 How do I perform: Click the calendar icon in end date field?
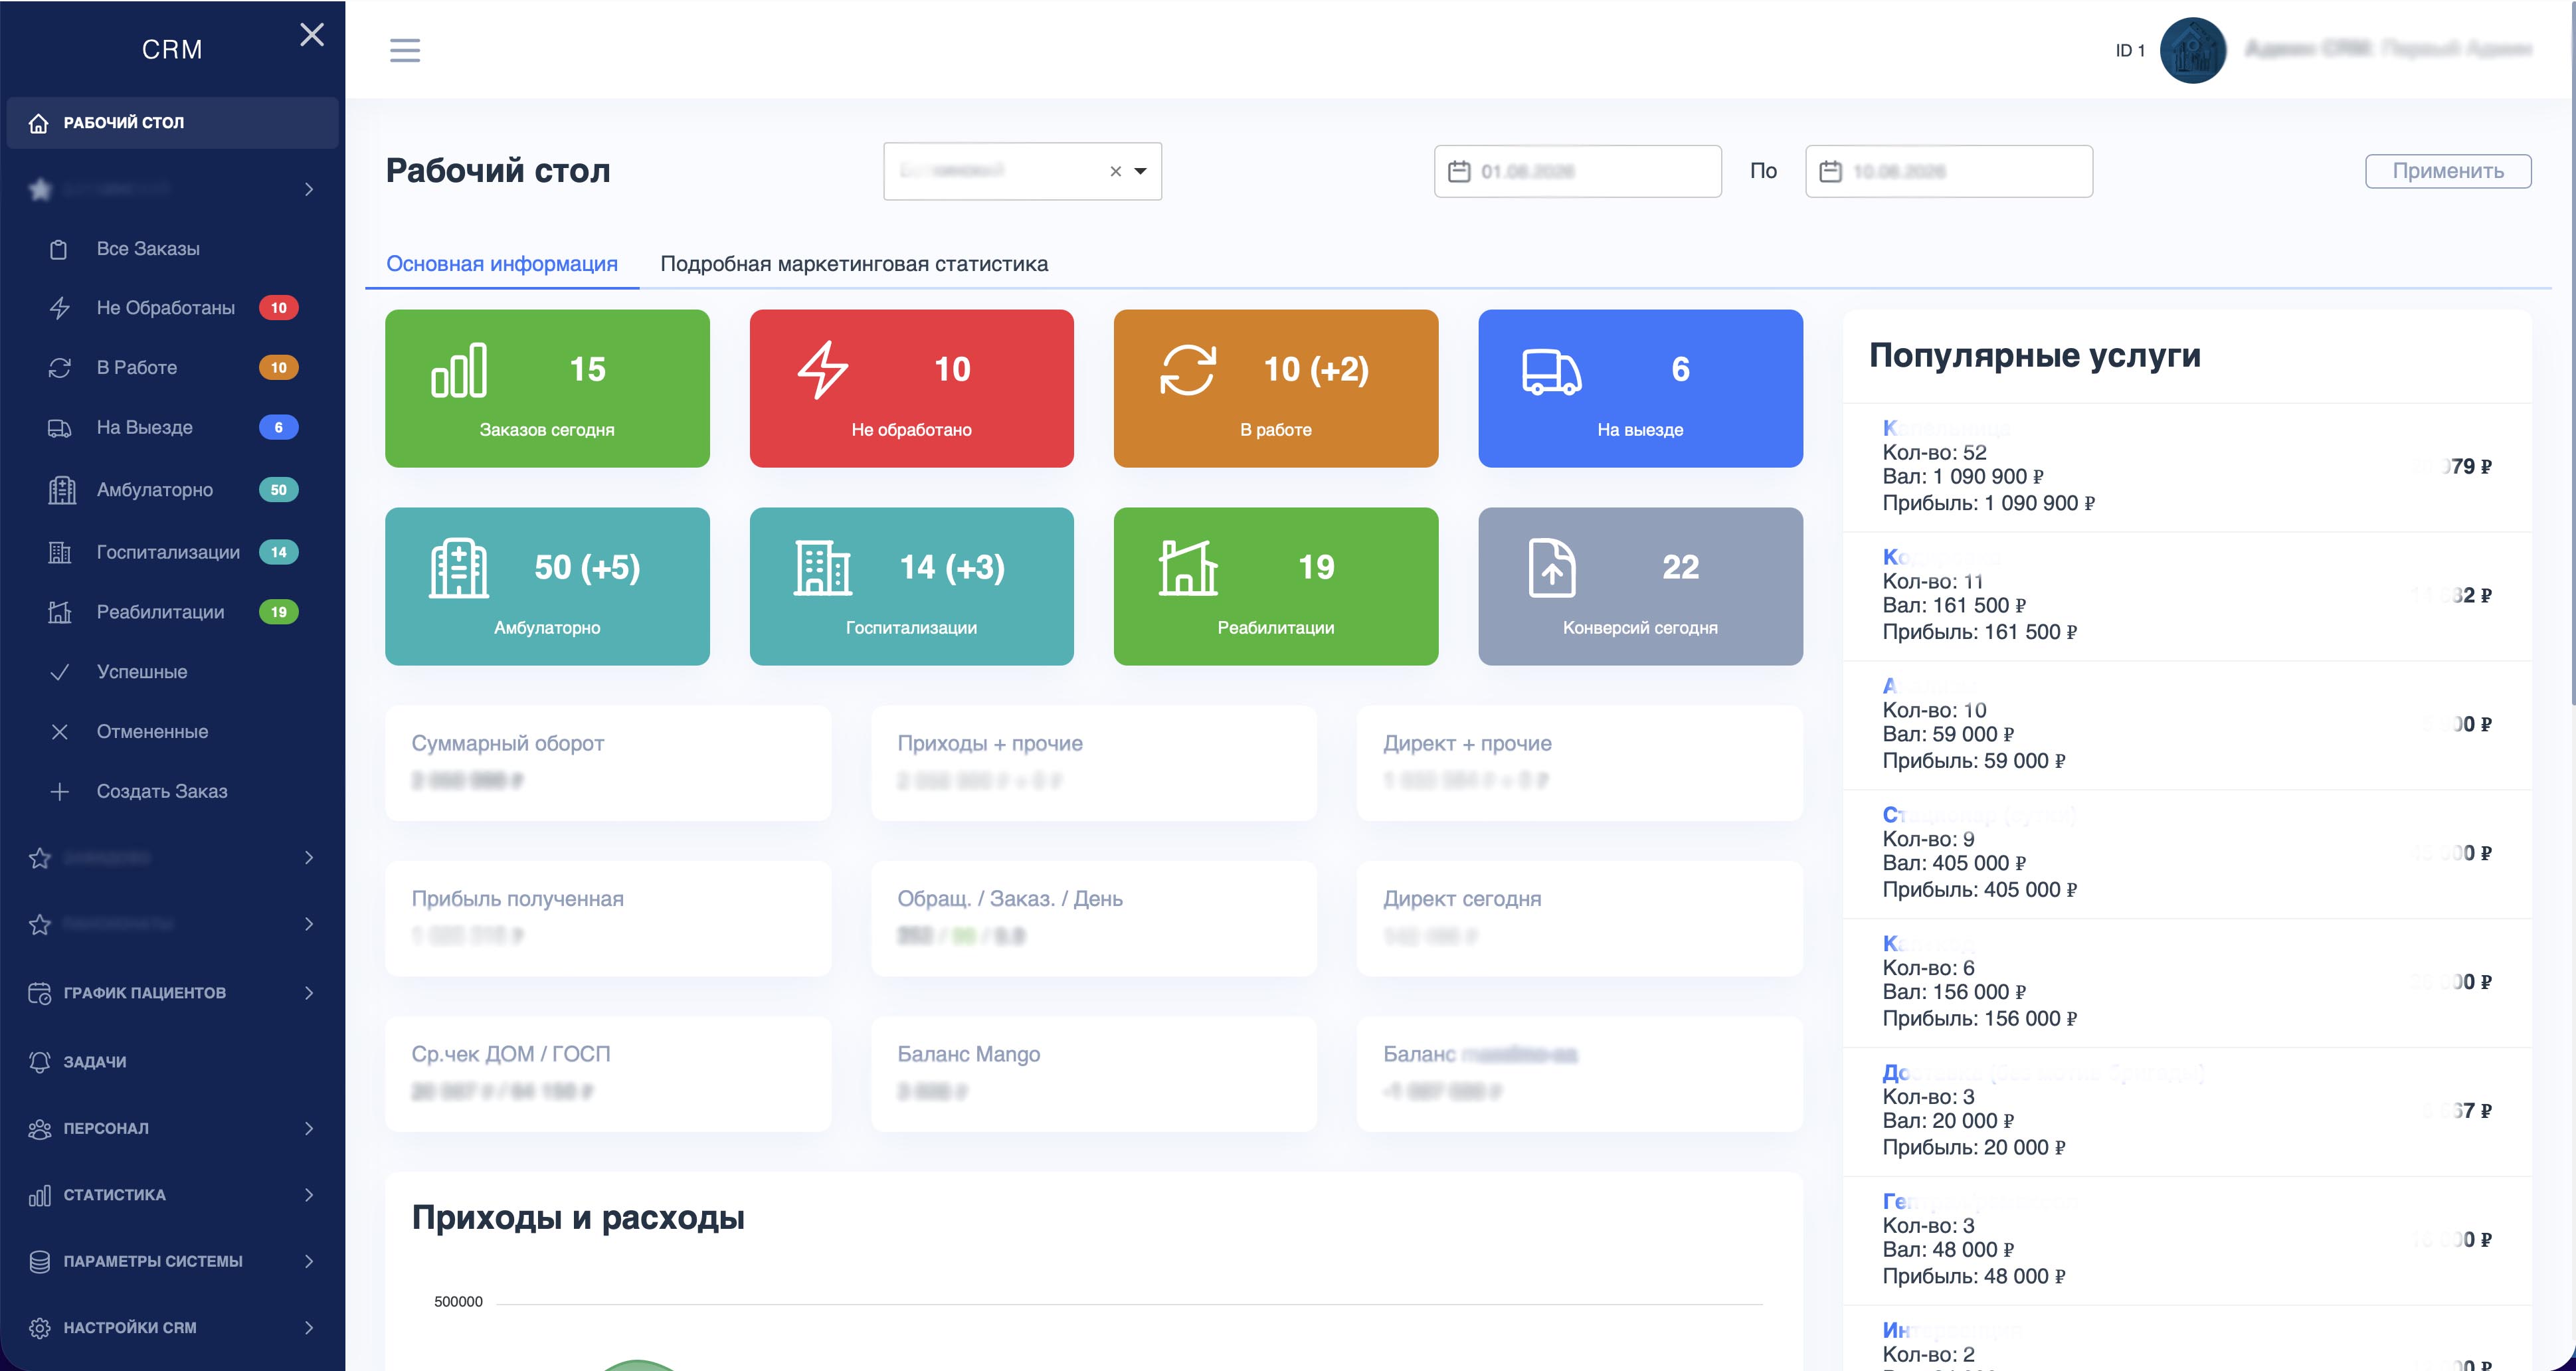point(1830,172)
